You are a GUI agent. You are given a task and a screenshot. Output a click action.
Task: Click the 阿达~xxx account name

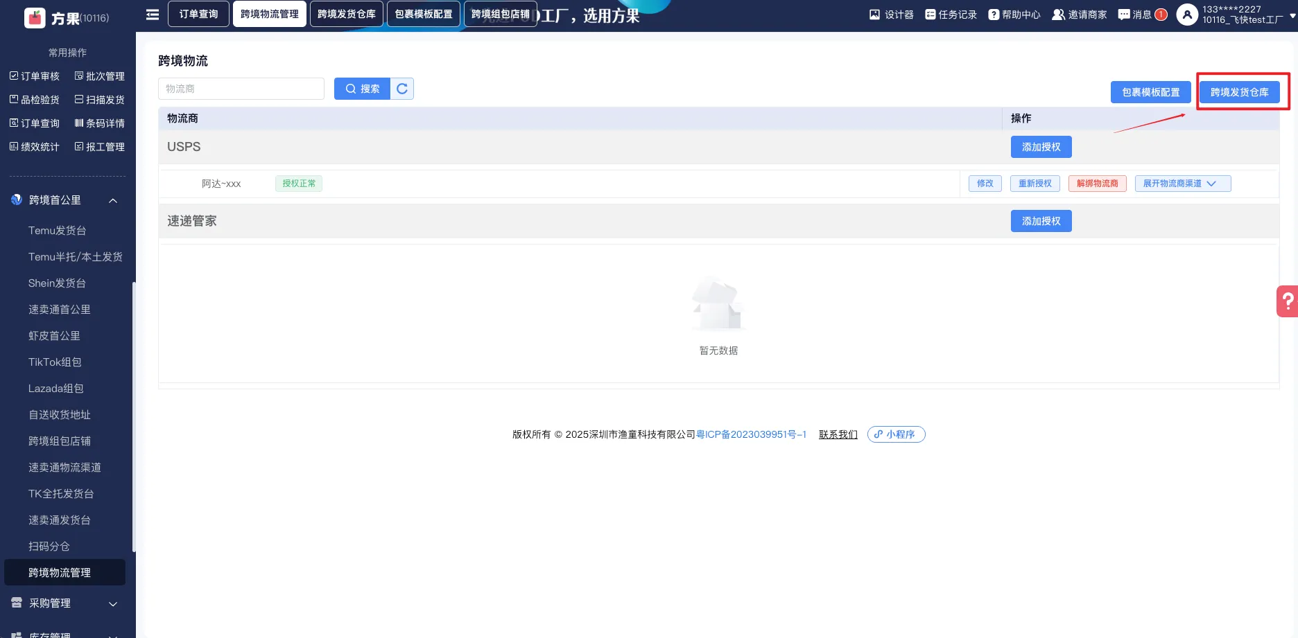pos(221,184)
